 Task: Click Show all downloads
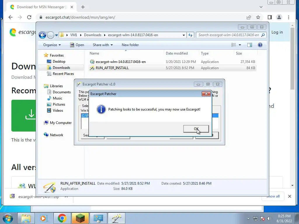273,196
